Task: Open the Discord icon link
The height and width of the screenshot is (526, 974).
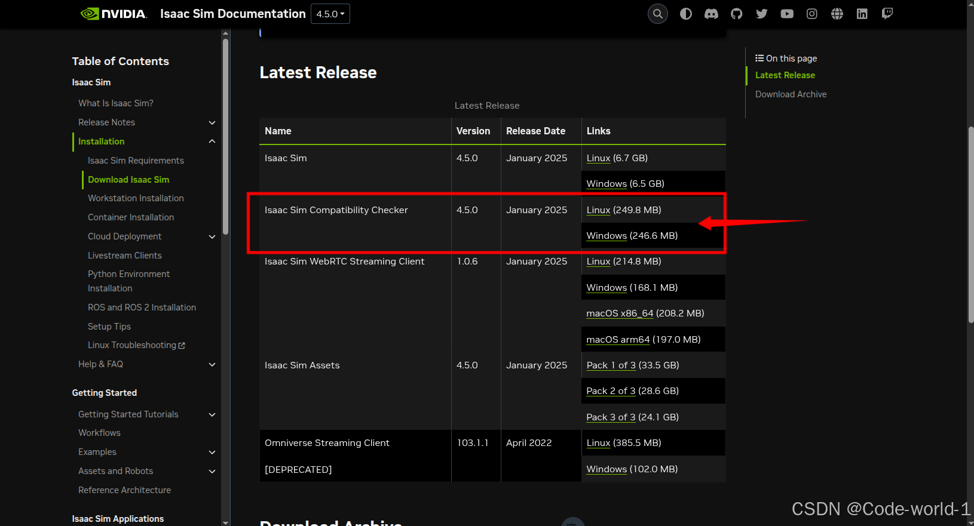Action: (x=711, y=14)
